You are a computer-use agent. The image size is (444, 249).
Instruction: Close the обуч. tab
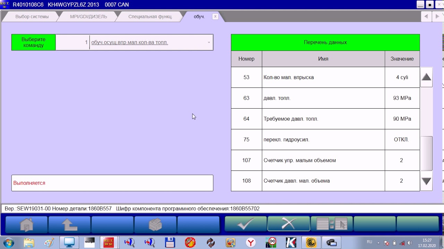point(215,16)
